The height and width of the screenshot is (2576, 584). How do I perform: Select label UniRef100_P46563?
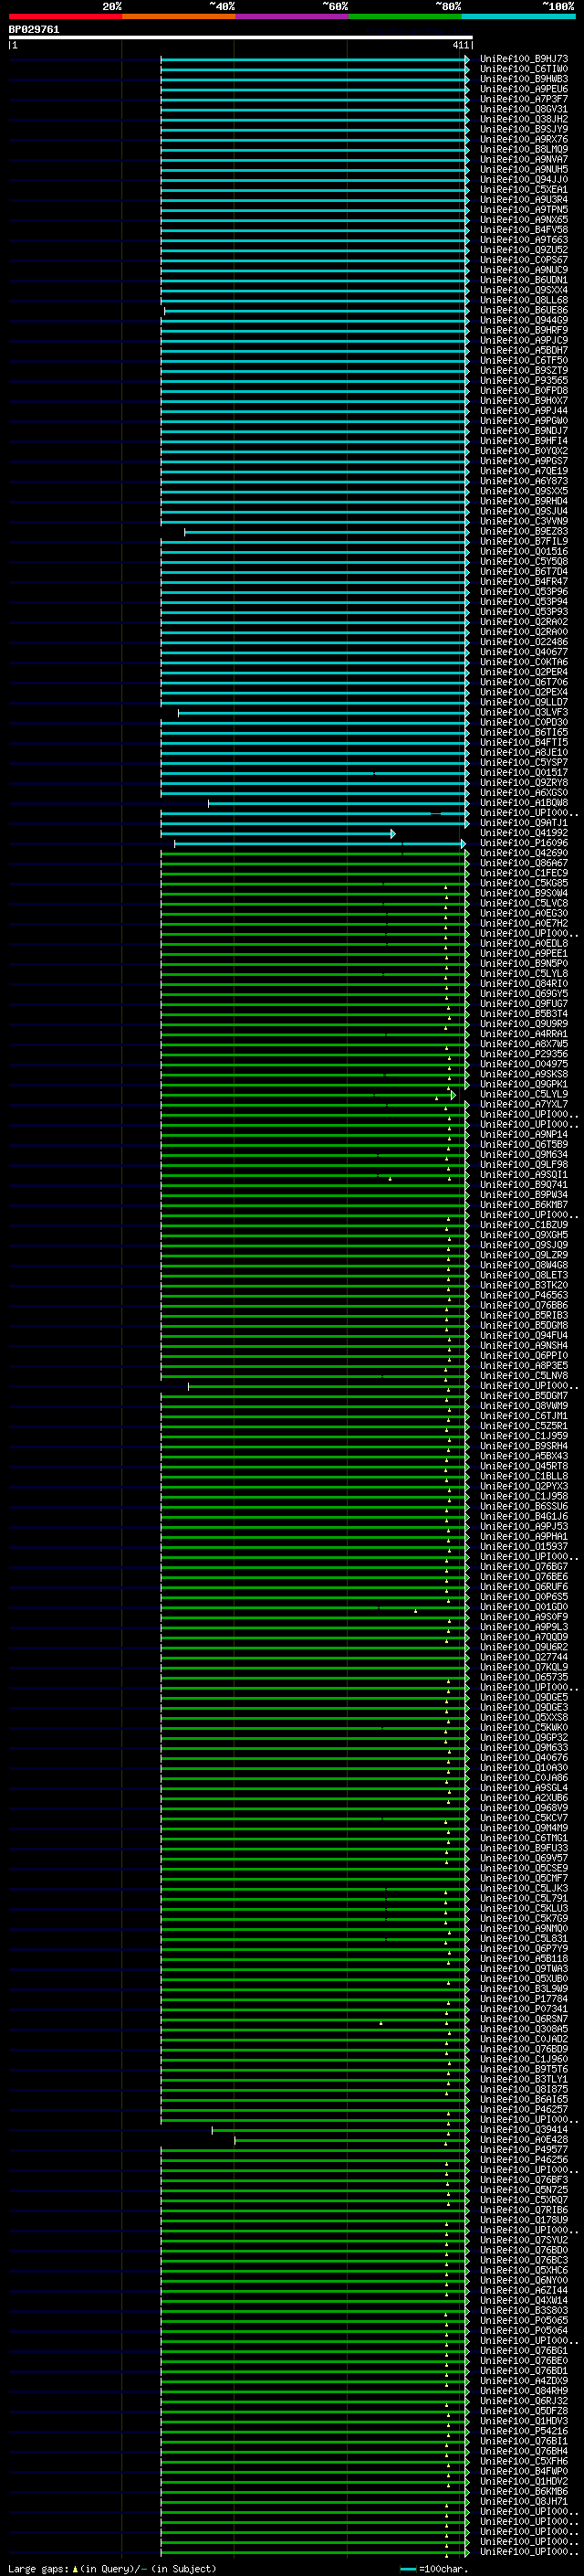[x=524, y=1295]
